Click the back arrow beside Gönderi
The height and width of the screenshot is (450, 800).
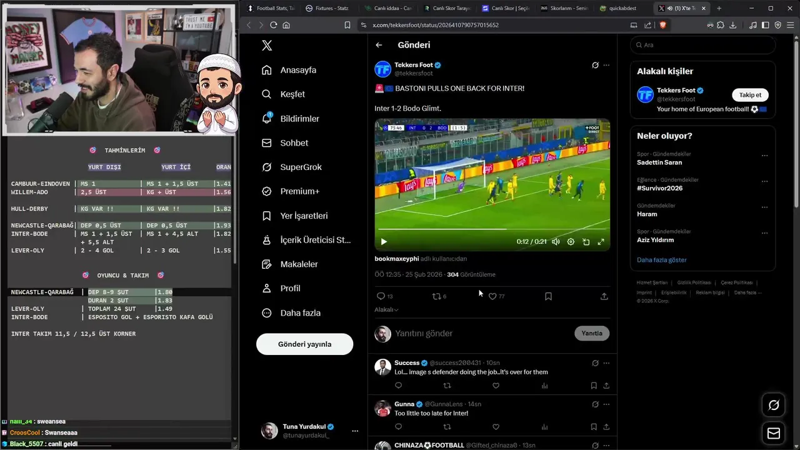[379, 45]
